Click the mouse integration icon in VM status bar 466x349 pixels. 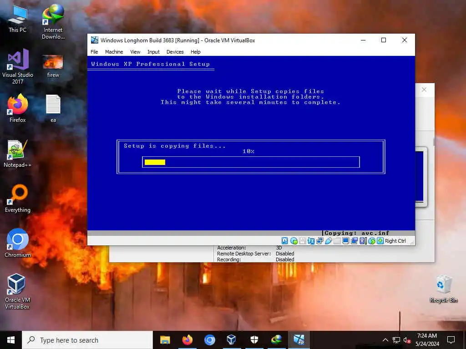(371, 241)
